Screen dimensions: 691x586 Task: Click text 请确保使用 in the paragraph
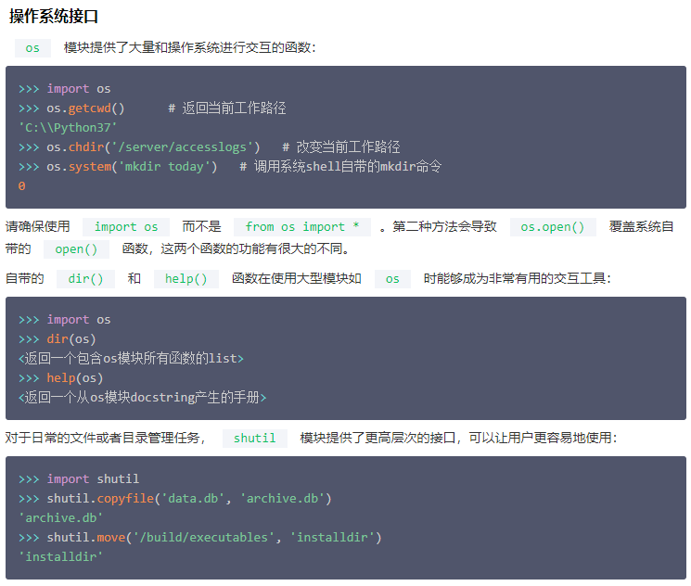pos(38,226)
